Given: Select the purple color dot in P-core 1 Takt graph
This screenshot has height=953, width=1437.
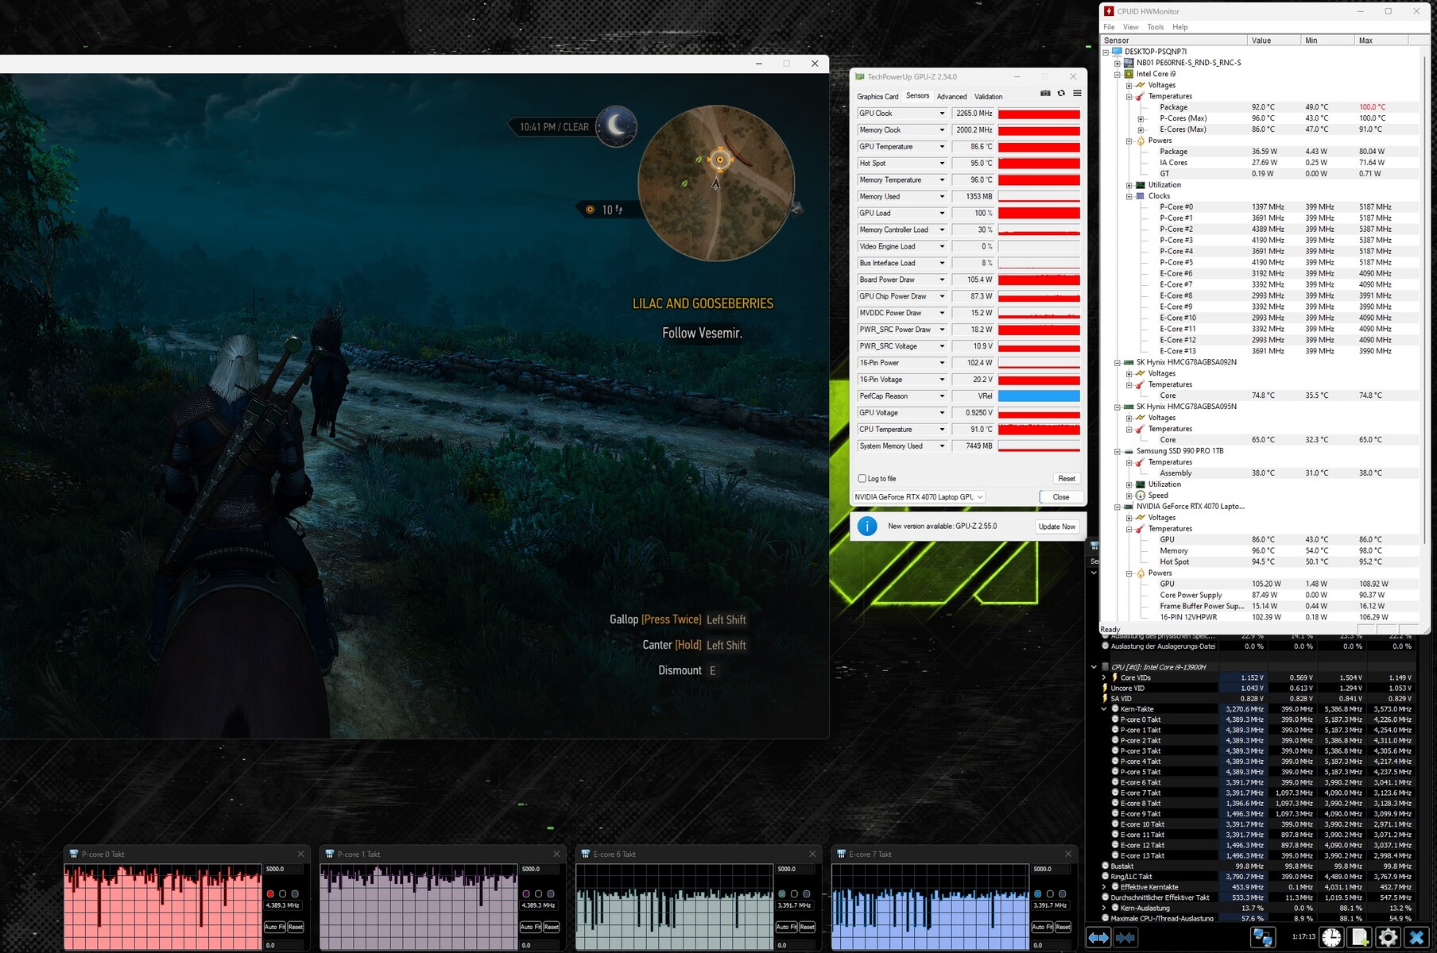Looking at the screenshot, I should (526, 894).
